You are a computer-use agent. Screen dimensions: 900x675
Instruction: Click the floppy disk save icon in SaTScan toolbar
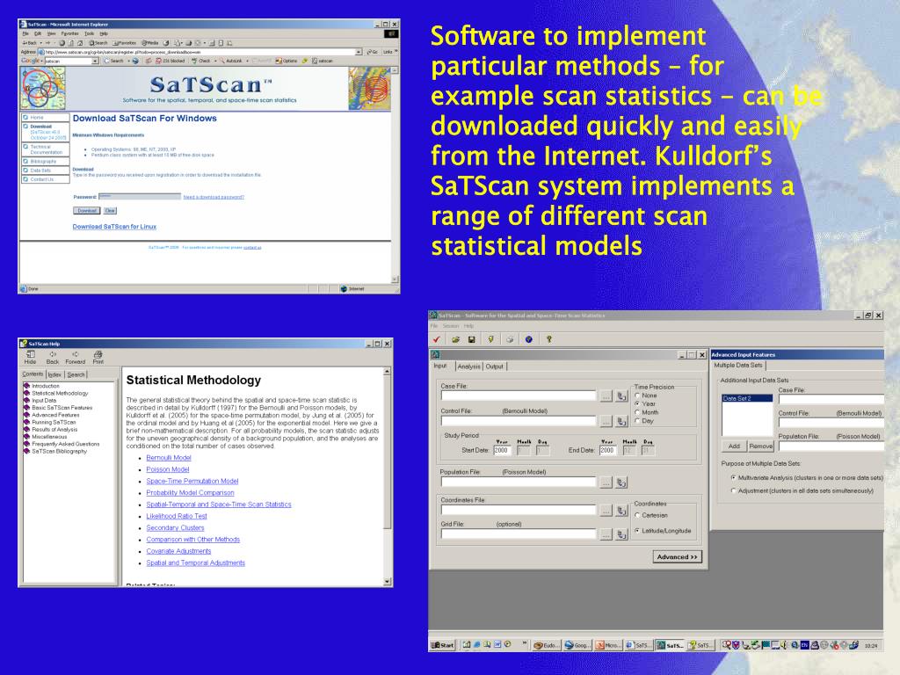[472, 339]
